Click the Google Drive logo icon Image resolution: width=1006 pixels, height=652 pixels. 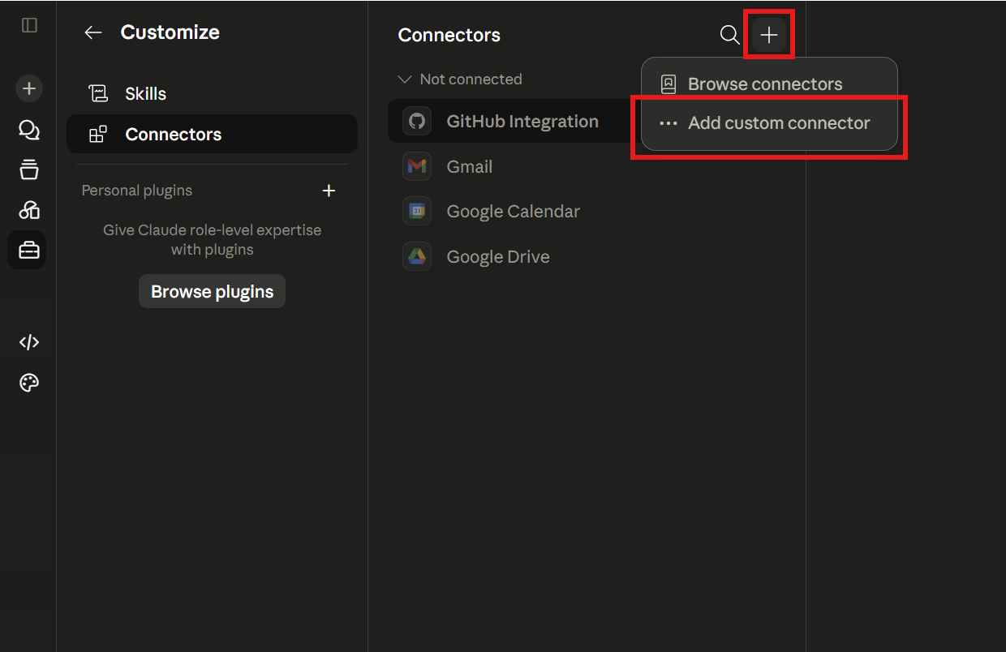(x=417, y=256)
